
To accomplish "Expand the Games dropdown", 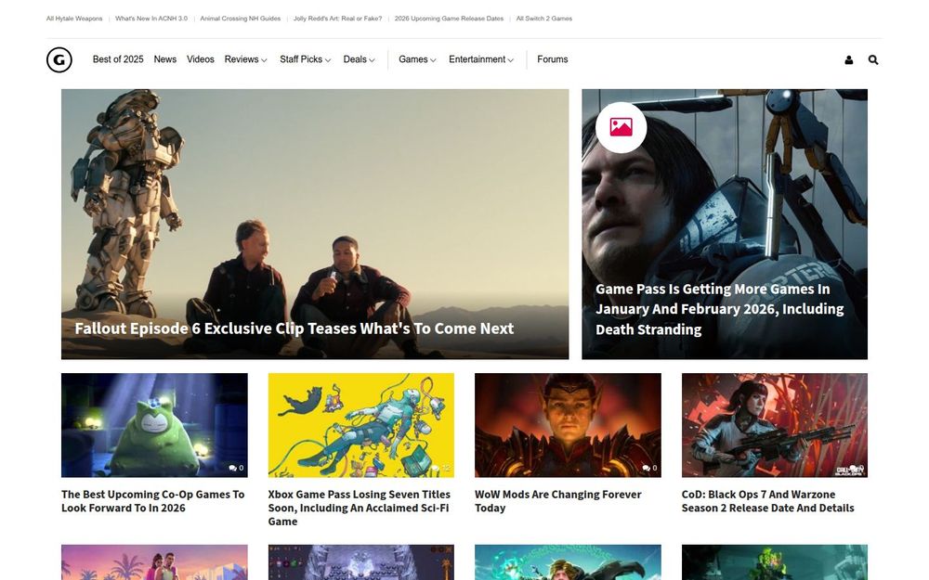I will (x=417, y=59).
